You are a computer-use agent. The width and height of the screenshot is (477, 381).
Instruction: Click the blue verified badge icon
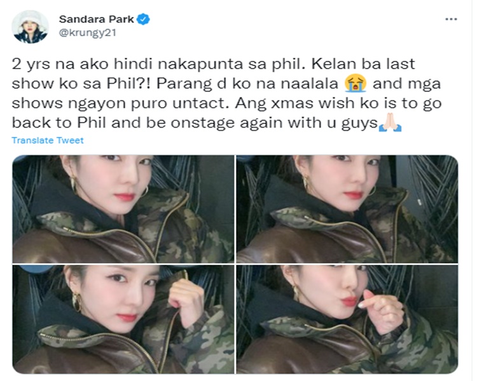[x=143, y=19]
